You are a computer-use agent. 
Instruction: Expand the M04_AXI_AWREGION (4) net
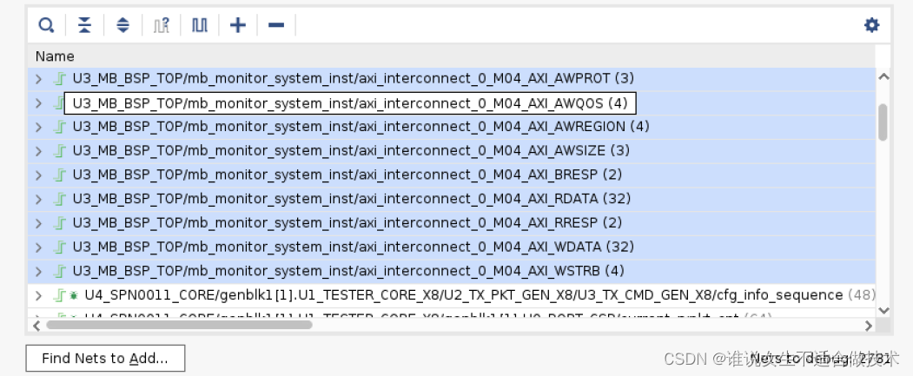click(x=38, y=127)
